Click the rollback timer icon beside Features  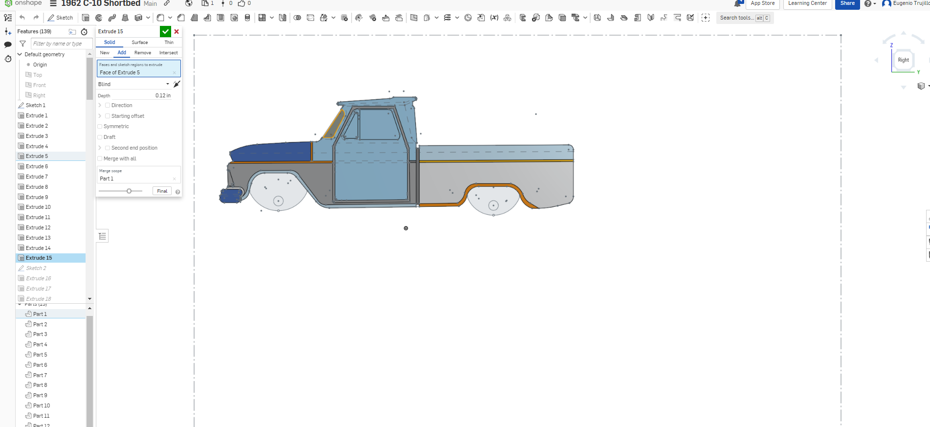(84, 32)
